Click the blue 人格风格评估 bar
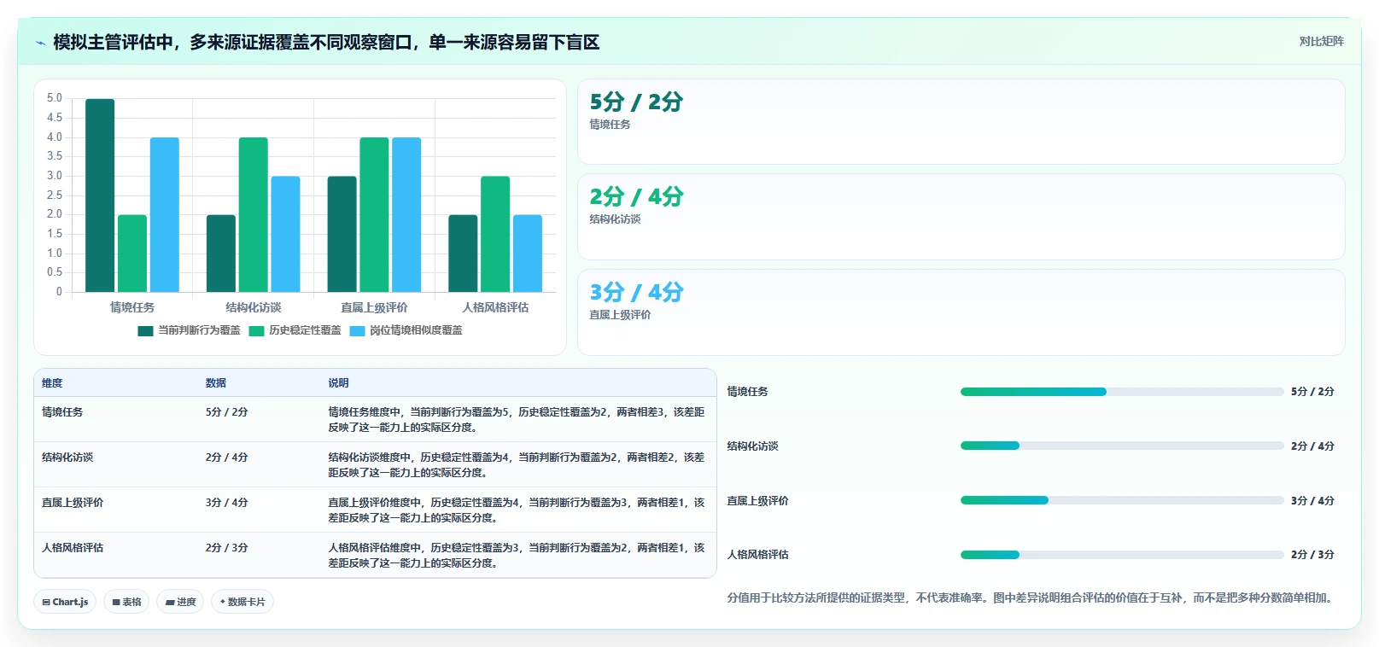The width and height of the screenshot is (1379, 647). (528, 254)
